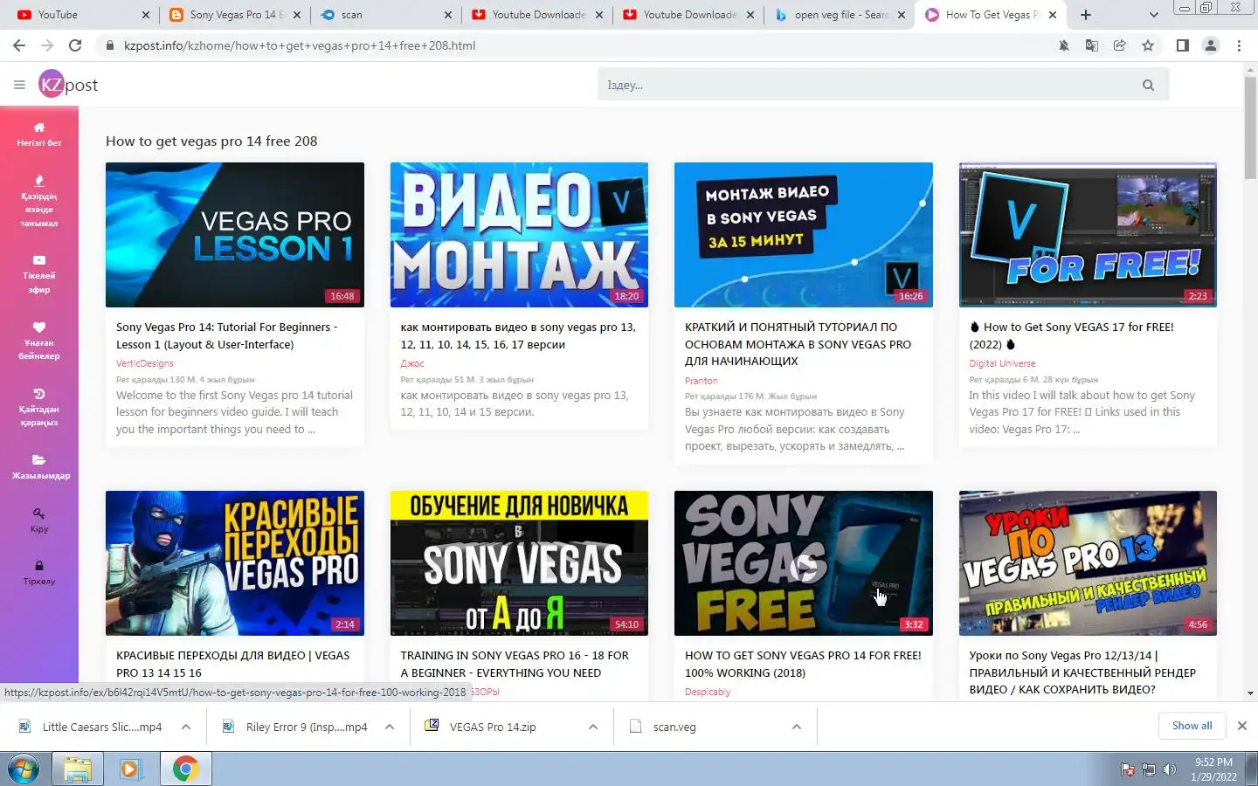Open Кіру login sidebar item
The image size is (1258, 786).
coord(39,521)
